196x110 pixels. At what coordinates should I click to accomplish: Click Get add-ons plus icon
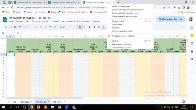coord(192,72)
